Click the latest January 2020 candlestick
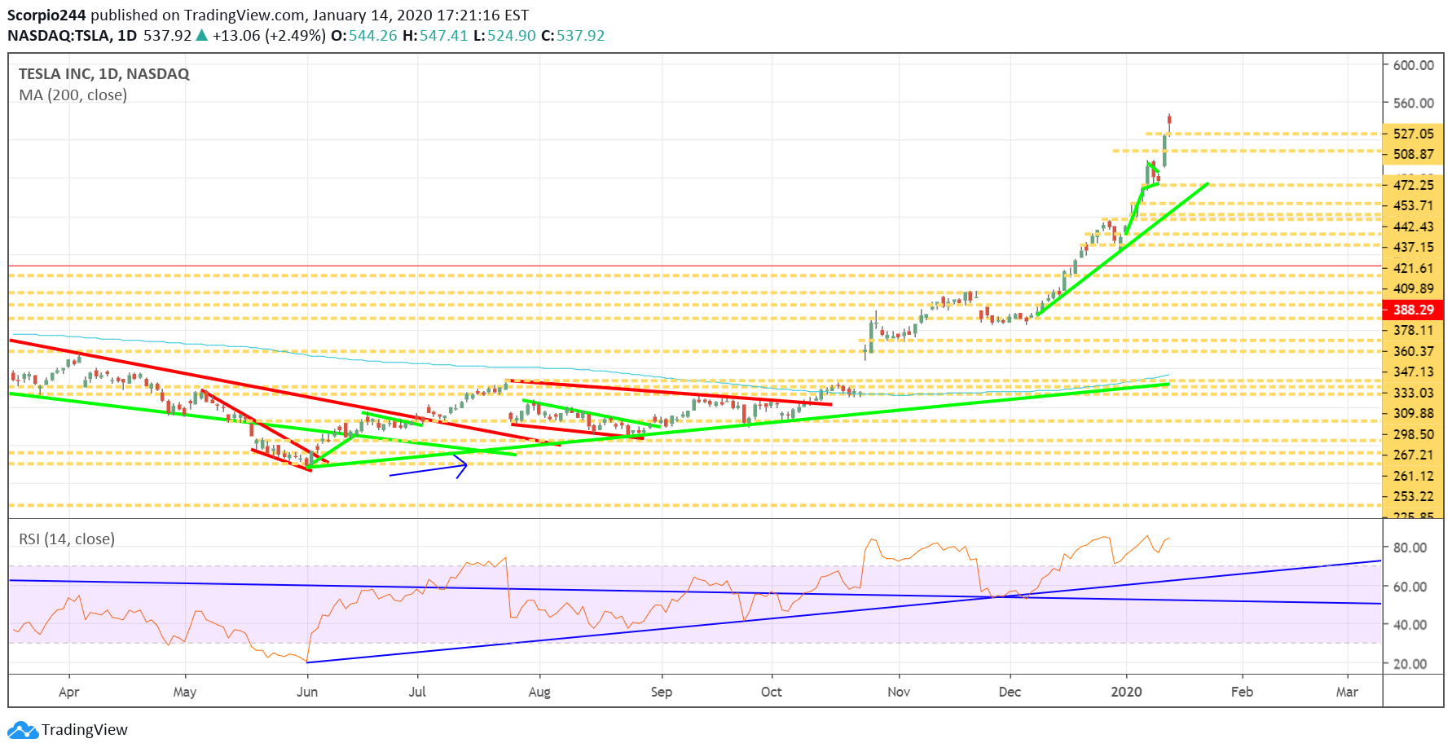This screenshot has height=752, width=1452. coord(1169,124)
